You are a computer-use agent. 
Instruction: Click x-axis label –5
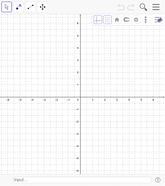coord(20,100)
